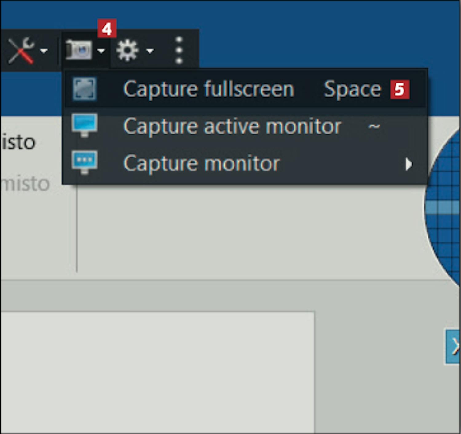Select Capture fullscreen from the menu
461x434 pixels.
tap(209, 89)
